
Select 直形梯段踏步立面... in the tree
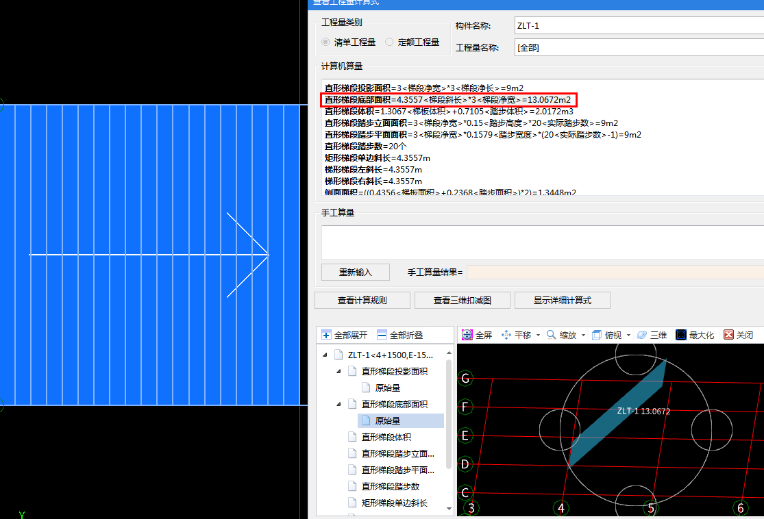point(397,454)
